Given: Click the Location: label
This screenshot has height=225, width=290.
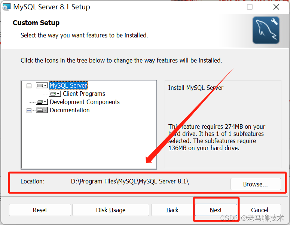Looking at the screenshot, I should (x=33, y=181).
